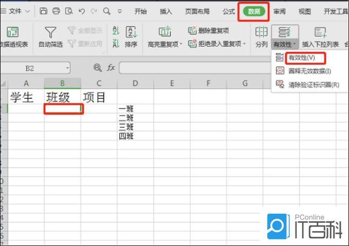Click the Print icon

[x=56, y=11]
